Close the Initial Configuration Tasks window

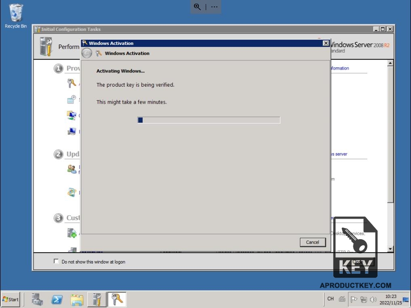pos(390,29)
